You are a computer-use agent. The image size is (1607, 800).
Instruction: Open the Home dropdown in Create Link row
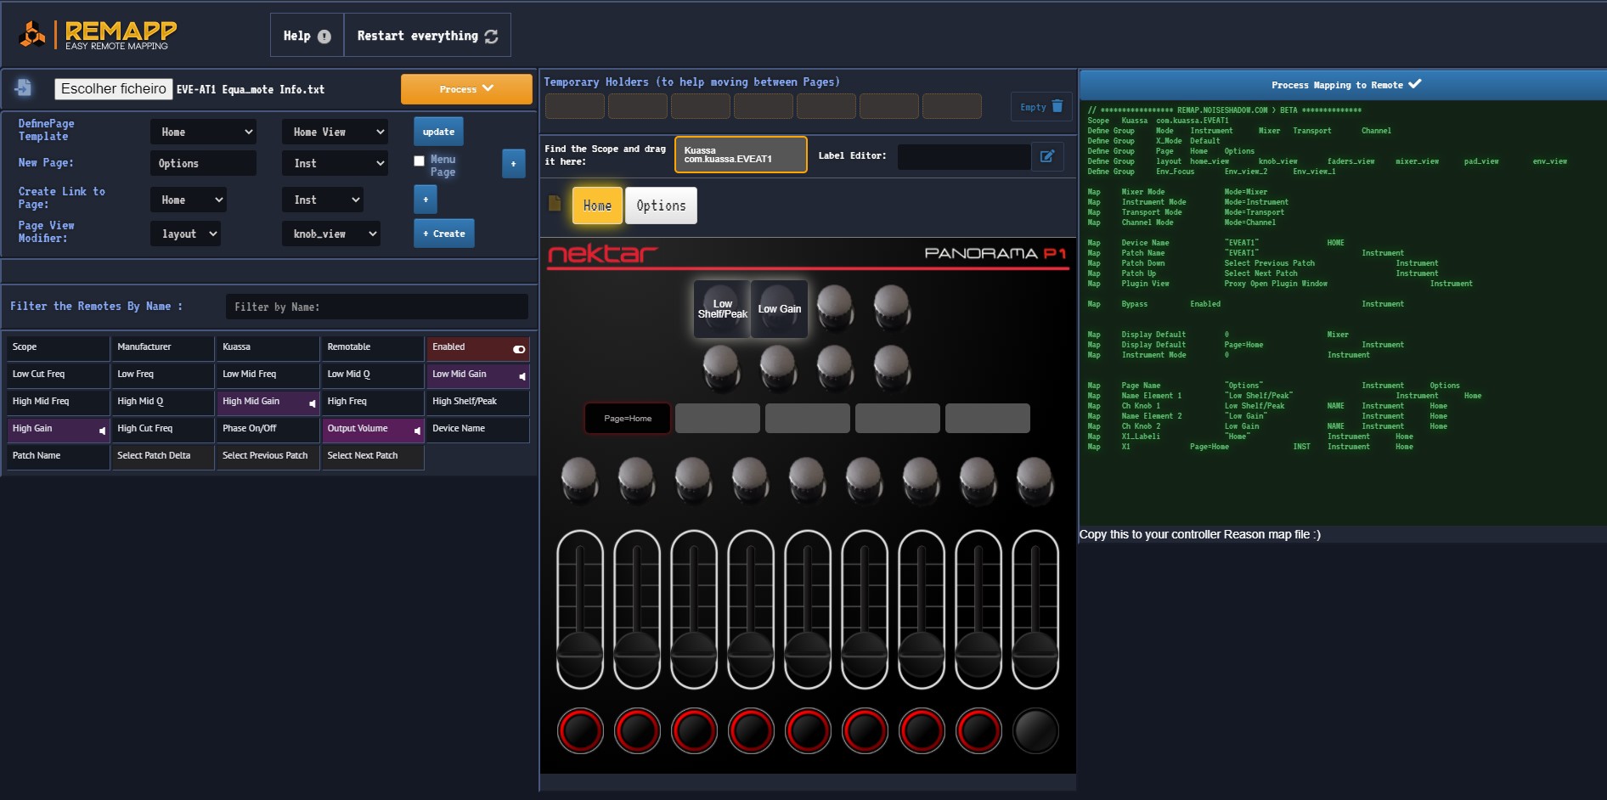[189, 200]
